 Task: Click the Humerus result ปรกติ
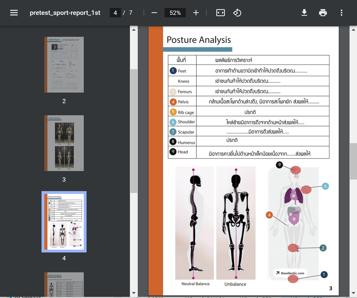(232, 140)
